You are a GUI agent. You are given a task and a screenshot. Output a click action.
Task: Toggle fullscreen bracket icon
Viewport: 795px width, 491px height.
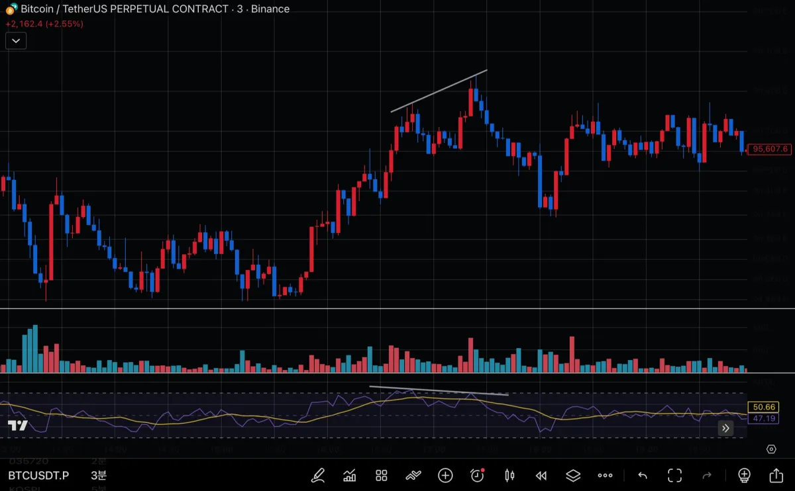(674, 475)
